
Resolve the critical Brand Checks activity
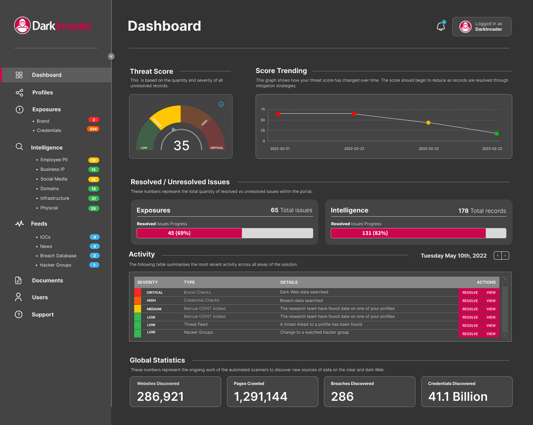469,293
